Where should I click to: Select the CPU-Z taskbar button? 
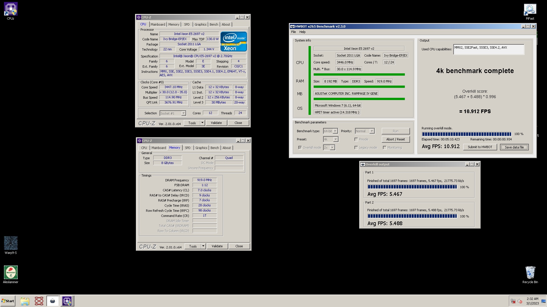(x=67, y=301)
